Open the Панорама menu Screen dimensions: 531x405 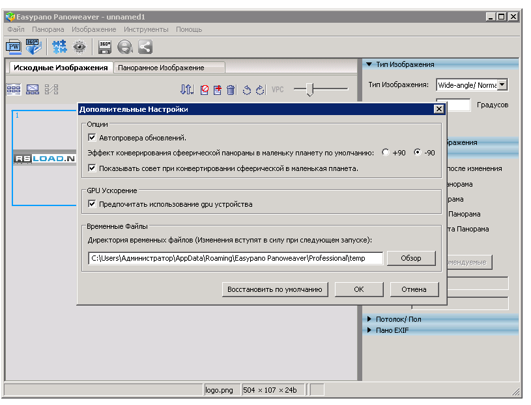click(48, 29)
